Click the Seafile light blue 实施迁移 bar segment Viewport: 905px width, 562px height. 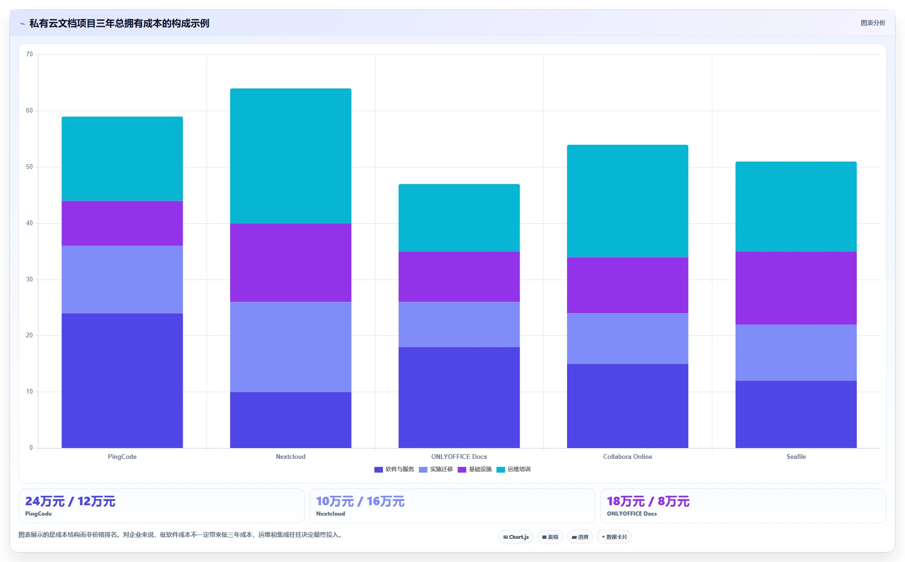click(796, 353)
